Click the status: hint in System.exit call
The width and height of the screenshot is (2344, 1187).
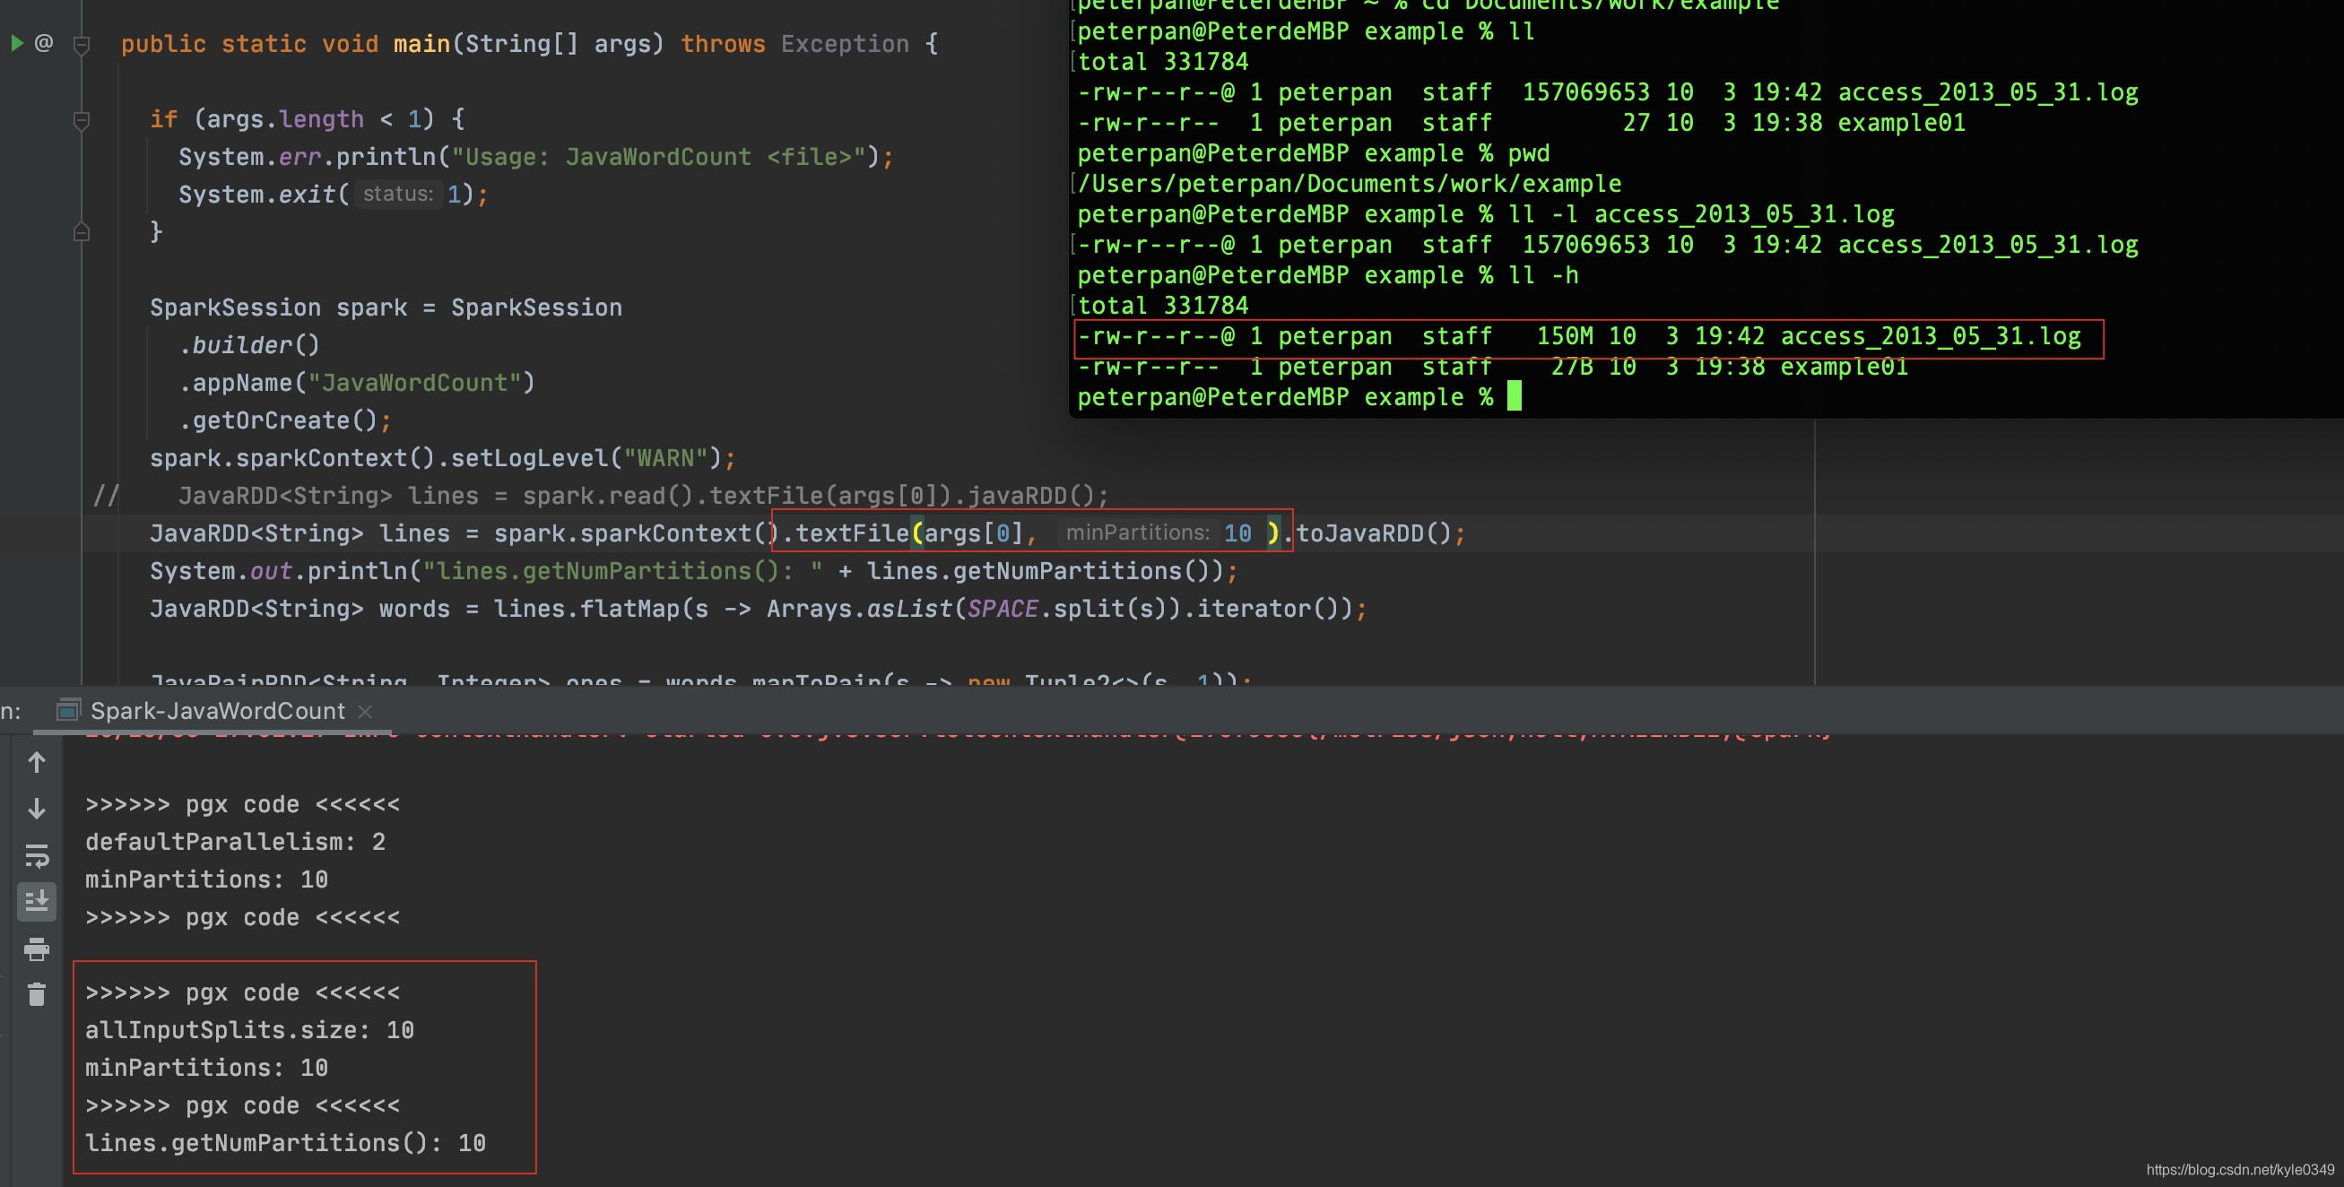click(x=397, y=194)
